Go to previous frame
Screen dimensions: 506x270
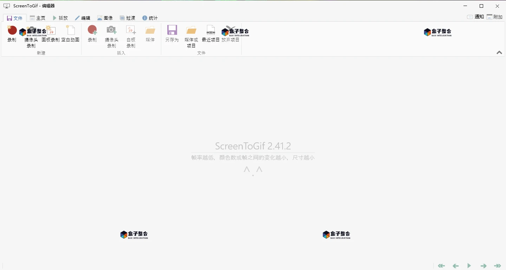click(x=455, y=266)
